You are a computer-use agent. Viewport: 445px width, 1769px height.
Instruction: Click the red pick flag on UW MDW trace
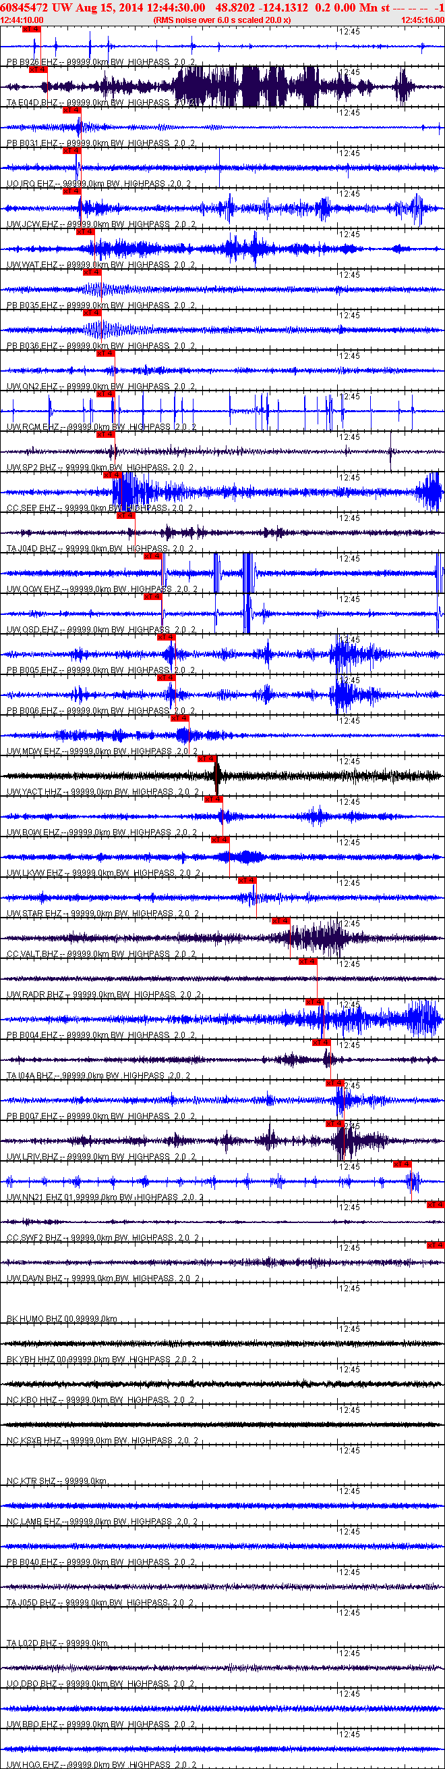(179, 718)
